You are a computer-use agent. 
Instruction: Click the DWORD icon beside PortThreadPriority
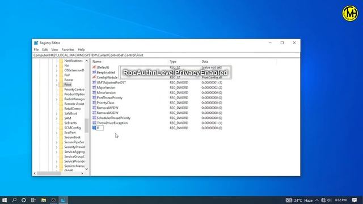coord(94,97)
